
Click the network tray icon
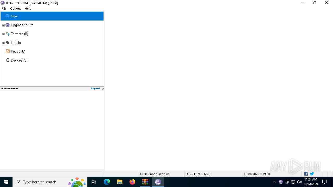(293, 182)
